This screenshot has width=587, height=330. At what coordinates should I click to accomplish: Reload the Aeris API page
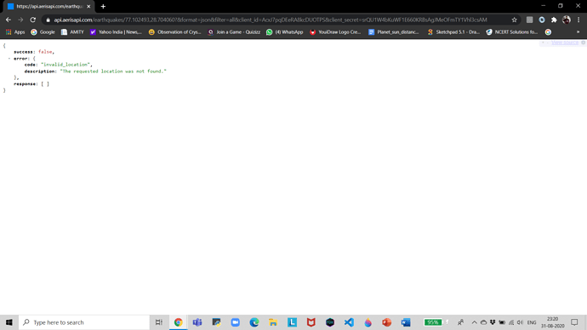(33, 20)
